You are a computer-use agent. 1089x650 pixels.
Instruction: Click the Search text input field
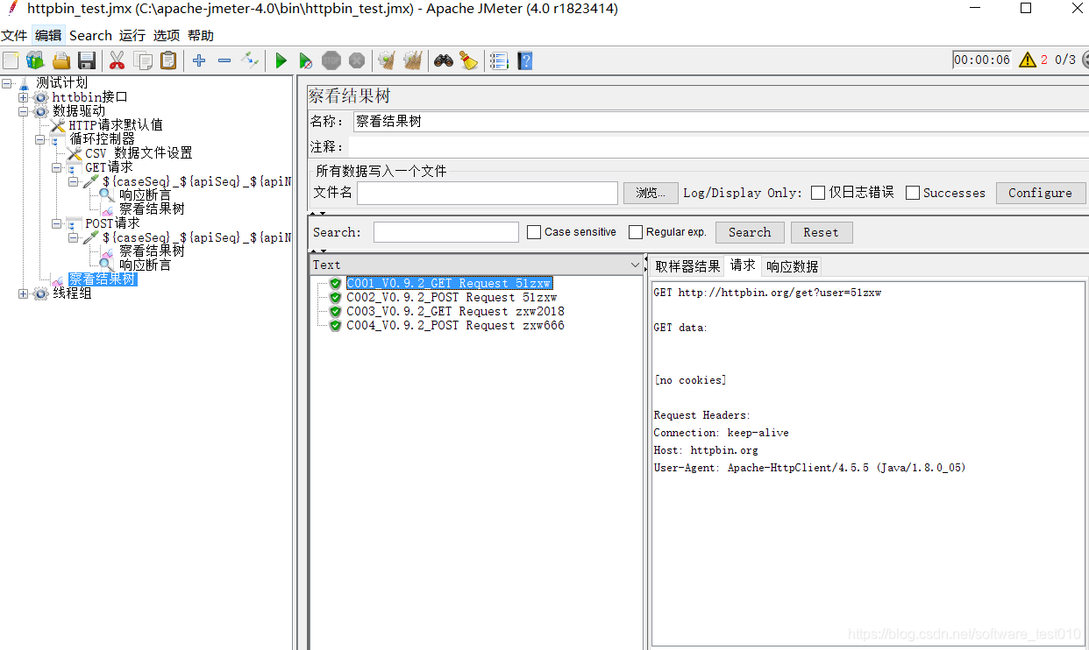(x=446, y=232)
